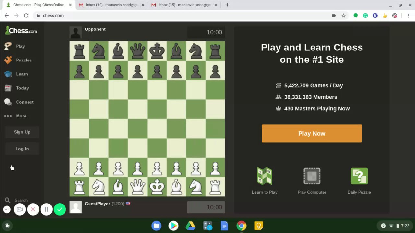The width and height of the screenshot is (415, 233).
Task: Cancel recording with red X button
Action: pyautogui.click(x=33, y=209)
